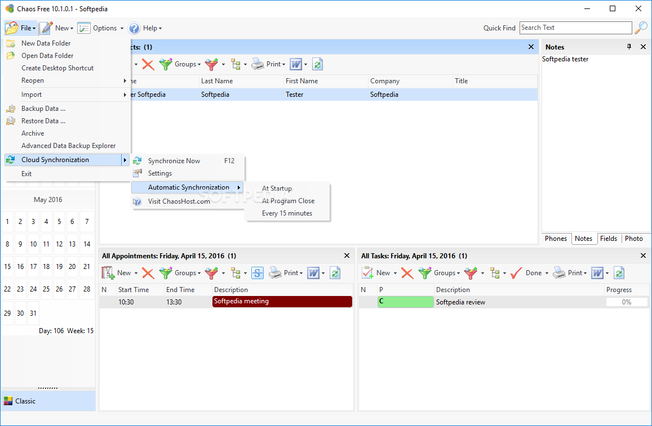Viewport: 652px width, 426px height.
Task: Click the red filter funnel in Tasks toolbar
Action: click(x=471, y=273)
